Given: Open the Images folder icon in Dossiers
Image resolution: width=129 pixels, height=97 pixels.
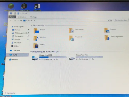Looking at the screenshot, I should click(107, 31).
